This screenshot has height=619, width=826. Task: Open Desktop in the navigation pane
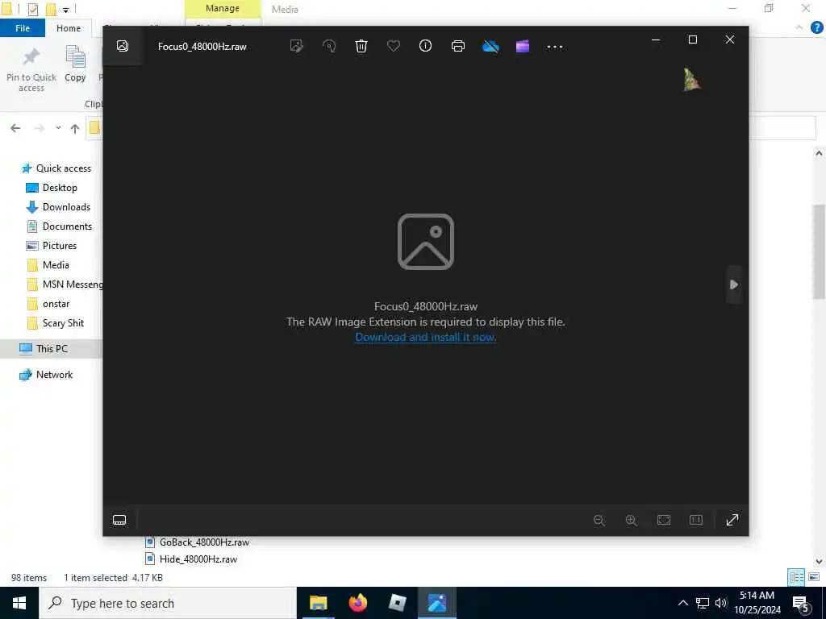60,188
